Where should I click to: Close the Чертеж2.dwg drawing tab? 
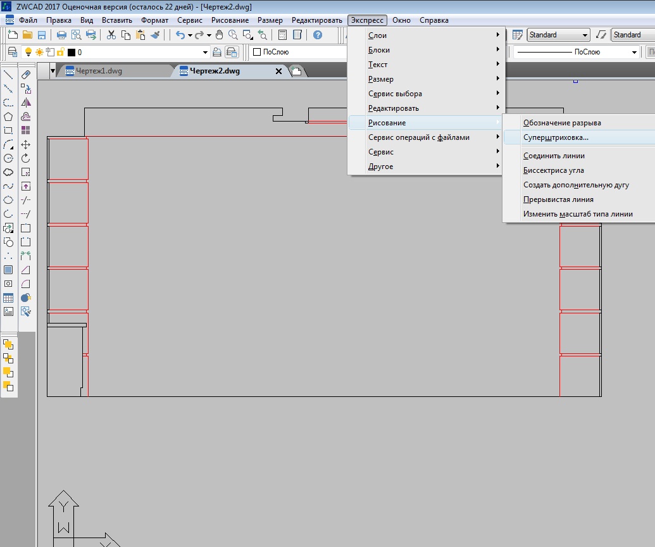[278, 72]
